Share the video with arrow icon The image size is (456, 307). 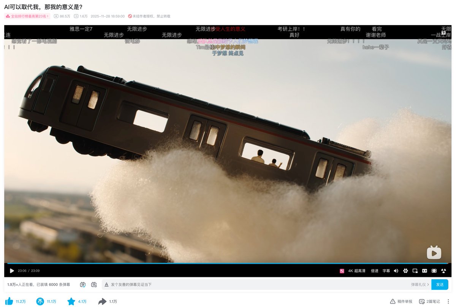[x=102, y=301]
